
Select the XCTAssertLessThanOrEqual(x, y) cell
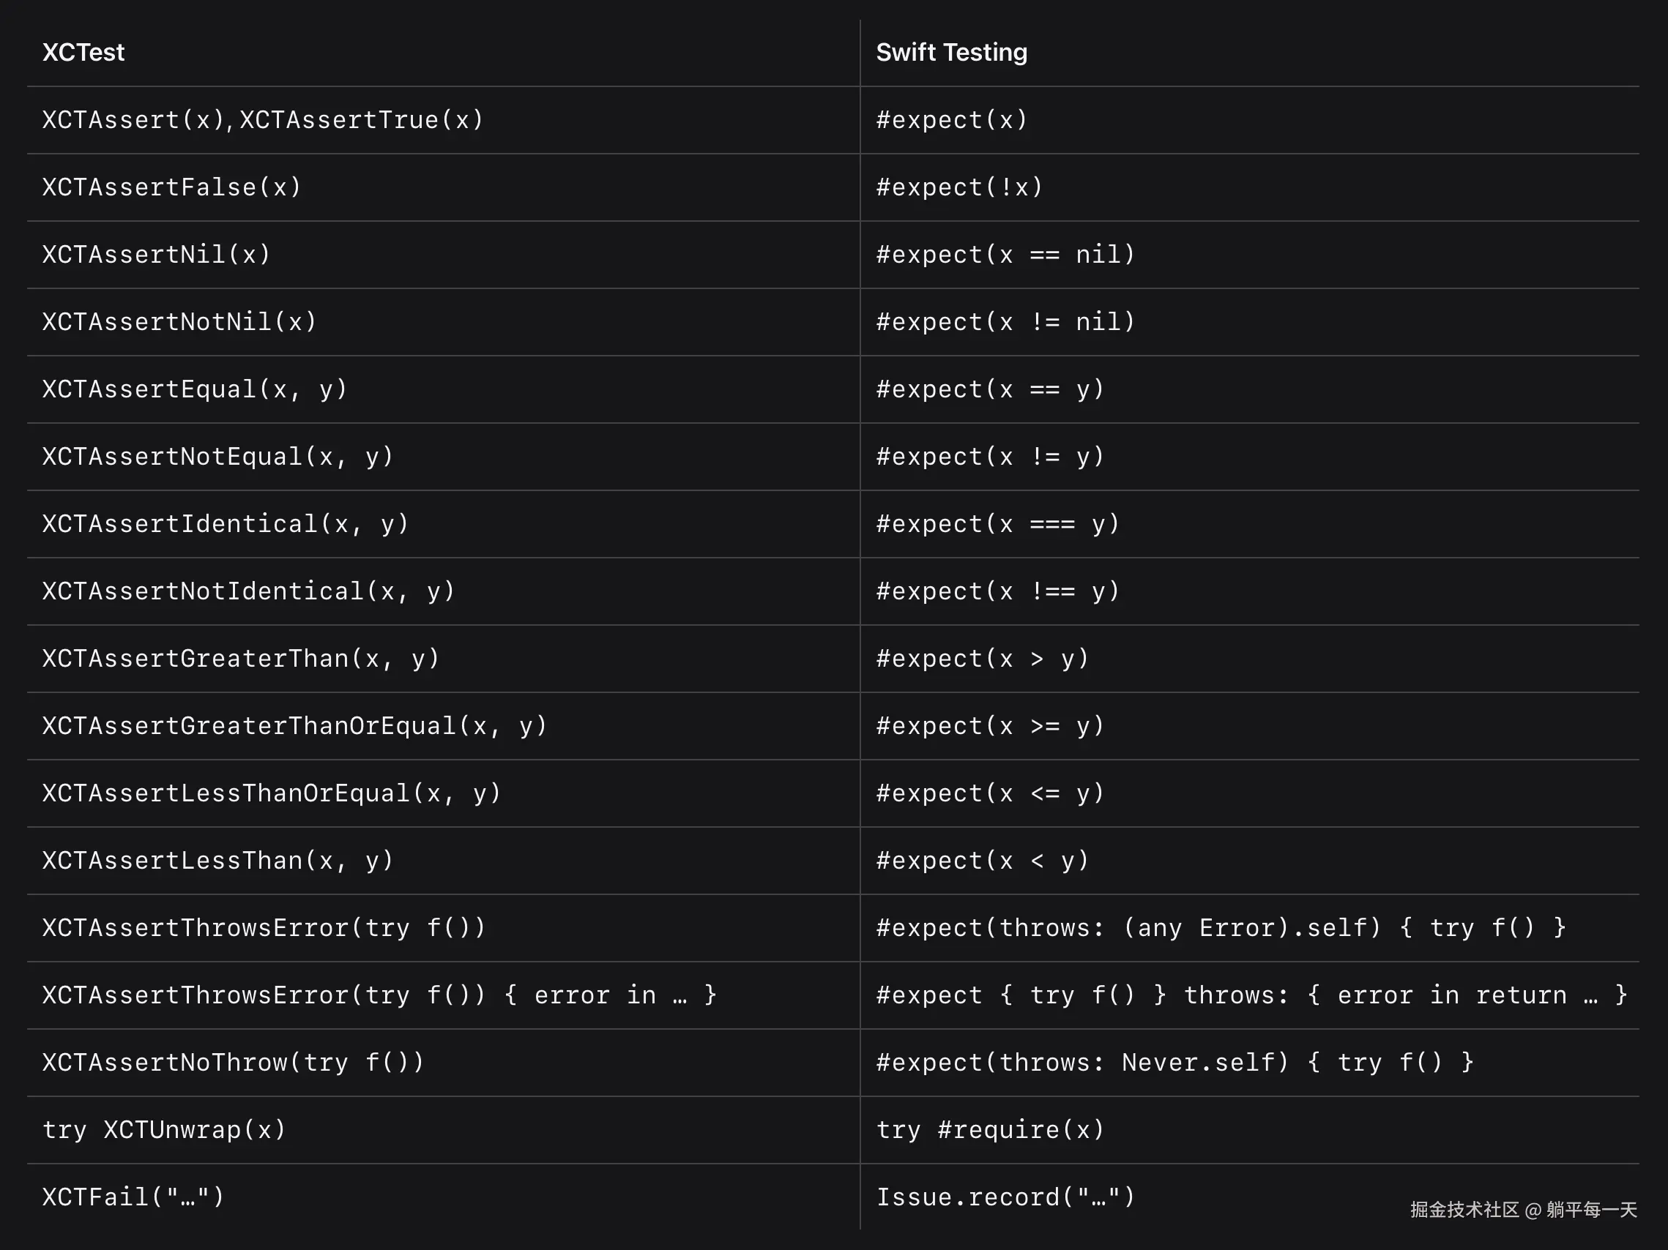(272, 793)
